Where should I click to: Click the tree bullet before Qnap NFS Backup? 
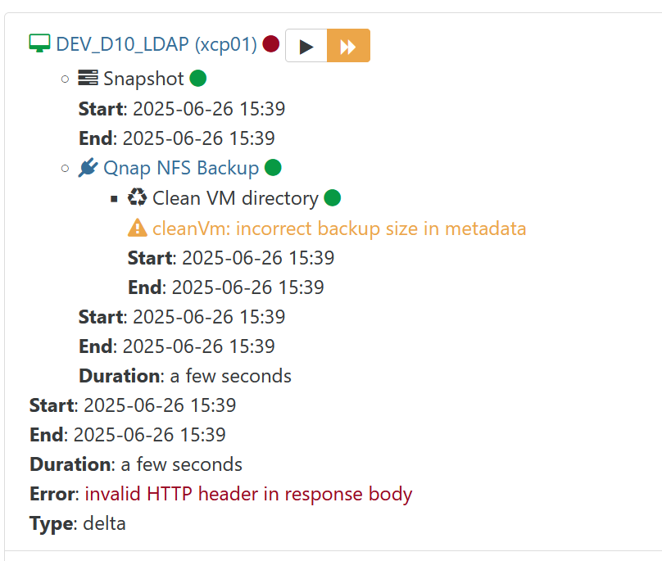coord(65,169)
